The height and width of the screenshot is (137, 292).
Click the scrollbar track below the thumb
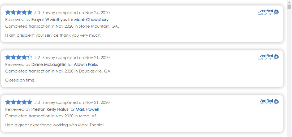point(289,80)
